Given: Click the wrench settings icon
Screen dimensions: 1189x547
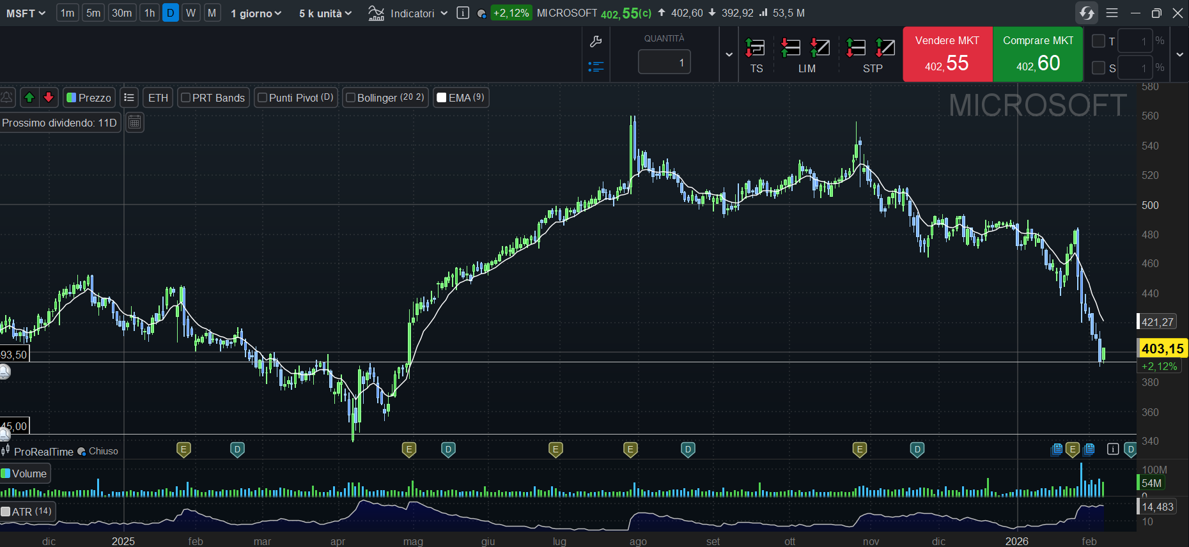Looking at the screenshot, I should coord(596,42).
